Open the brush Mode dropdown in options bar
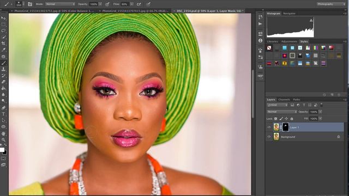 [60, 4]
